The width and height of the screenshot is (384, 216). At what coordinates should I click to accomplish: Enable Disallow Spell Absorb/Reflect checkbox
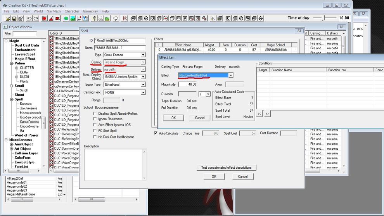click(x=95, y=114)
